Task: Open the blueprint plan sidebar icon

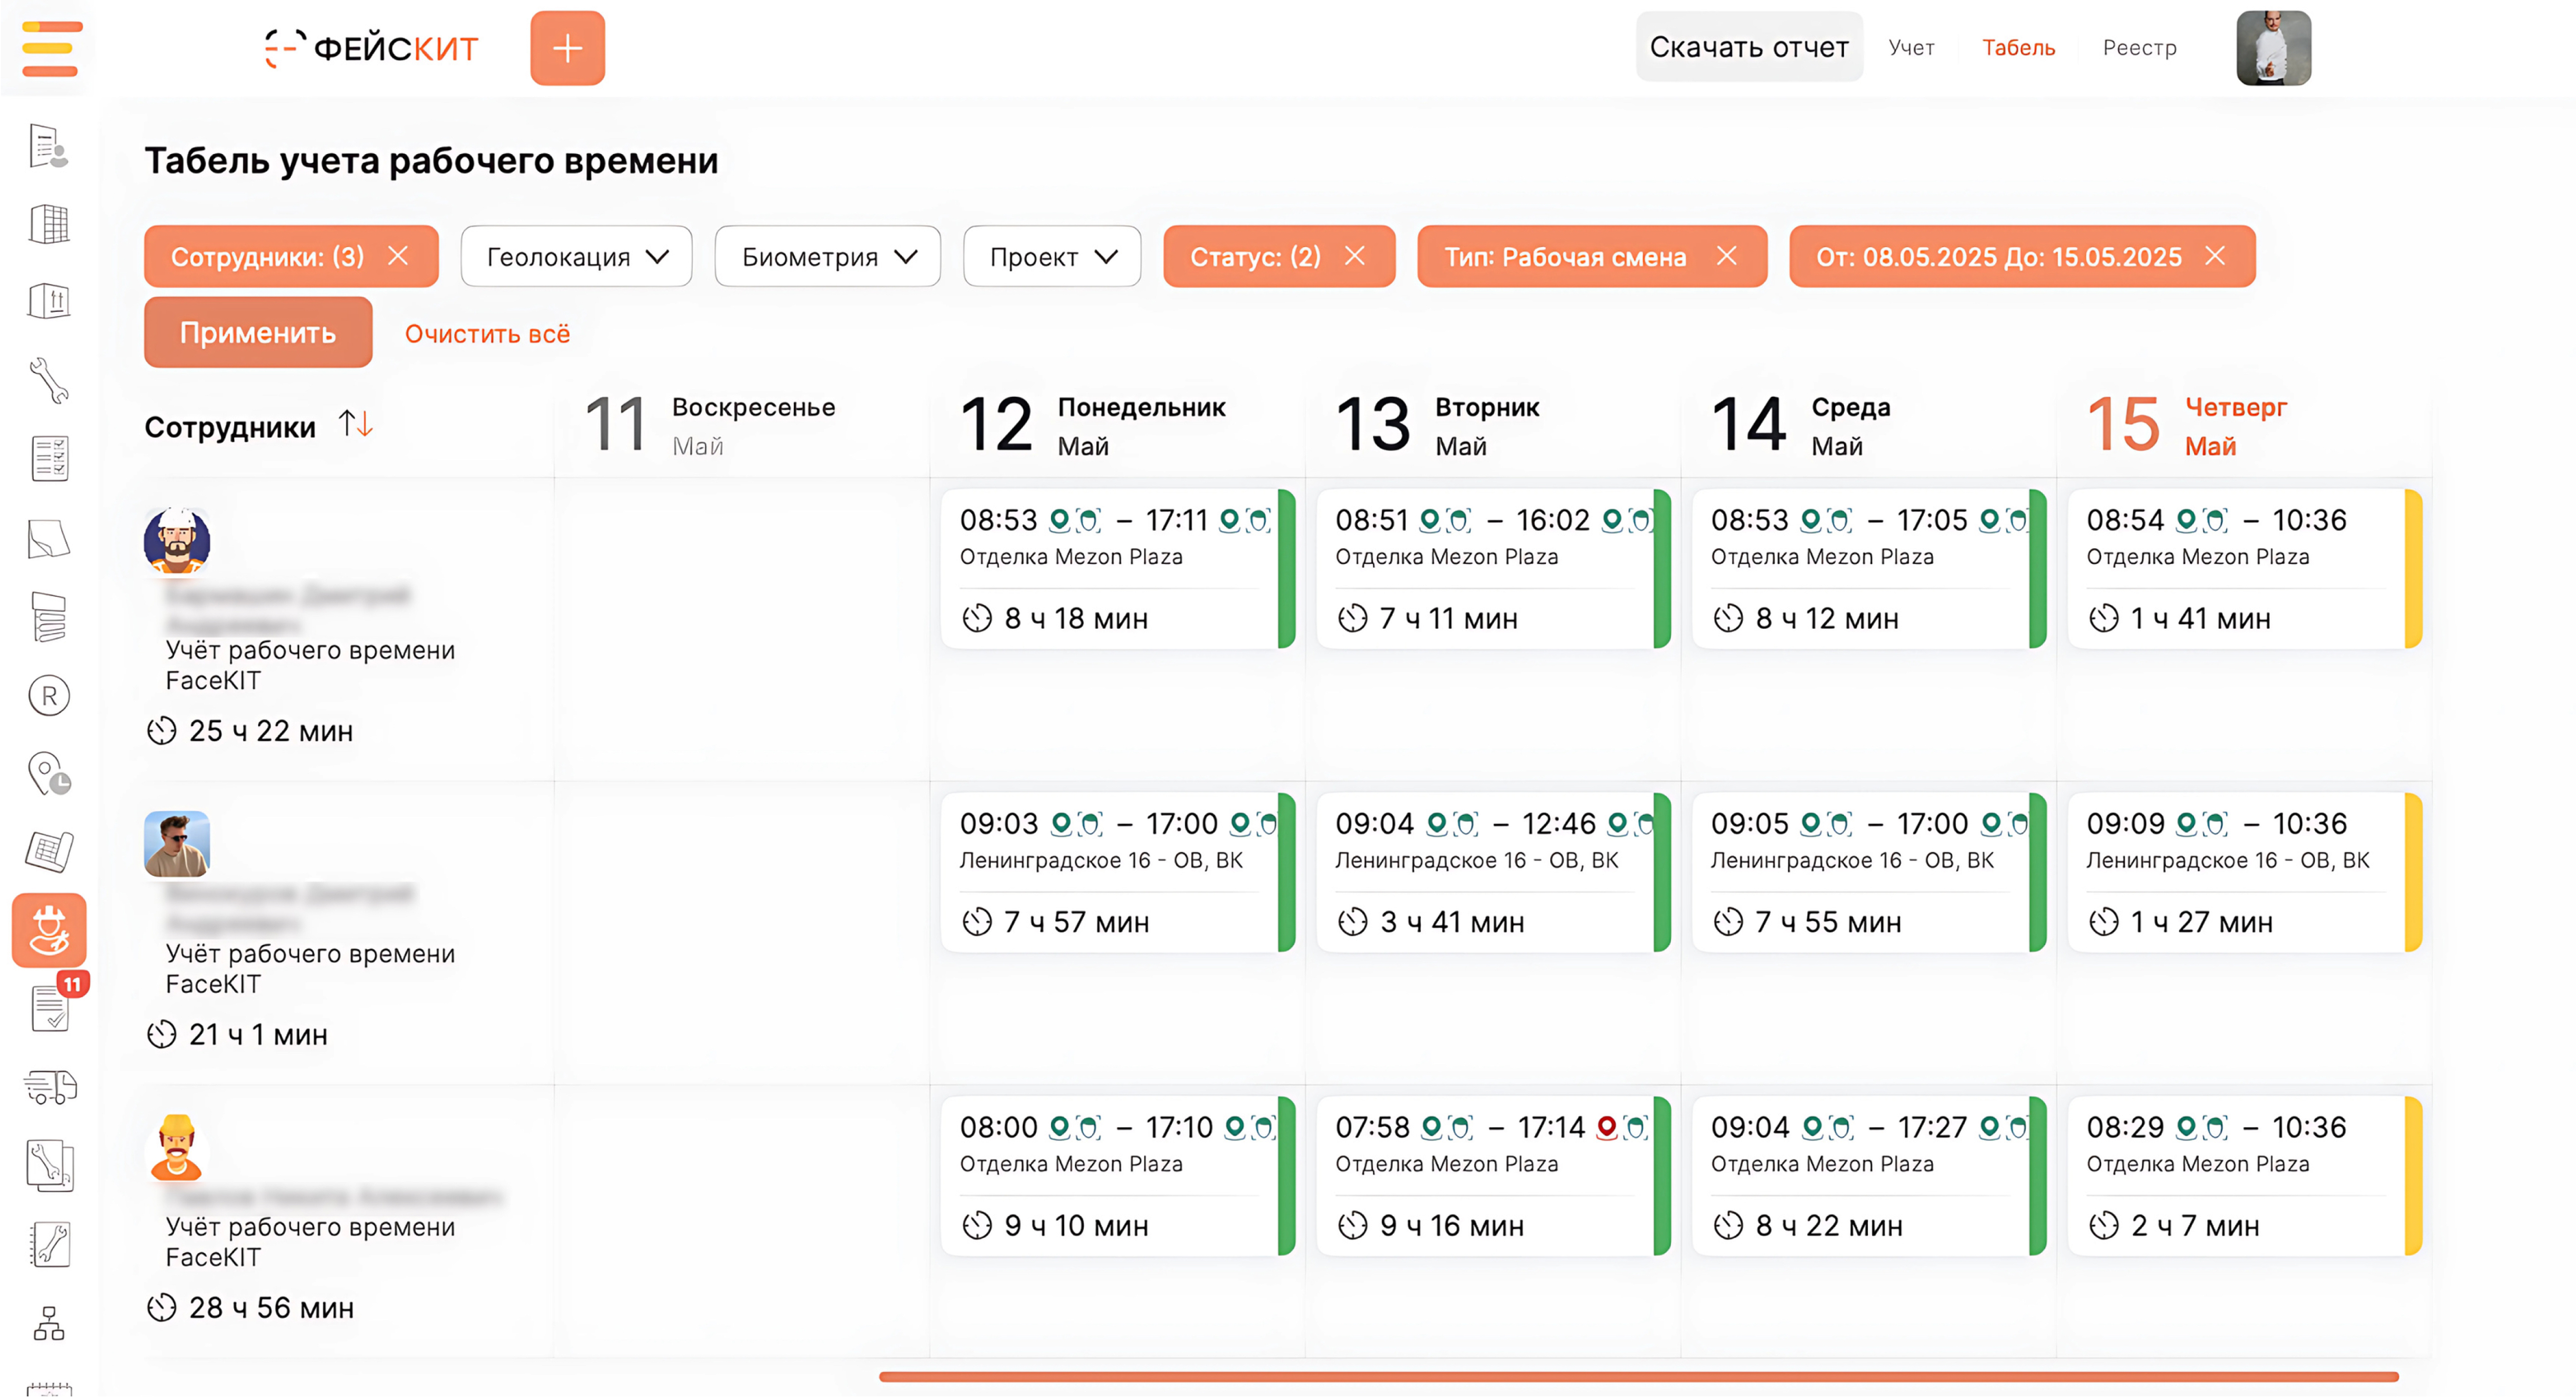Action: [49, 852]
